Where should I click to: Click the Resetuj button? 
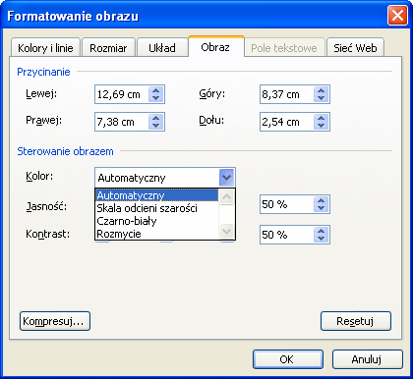[x=356, y=321]
